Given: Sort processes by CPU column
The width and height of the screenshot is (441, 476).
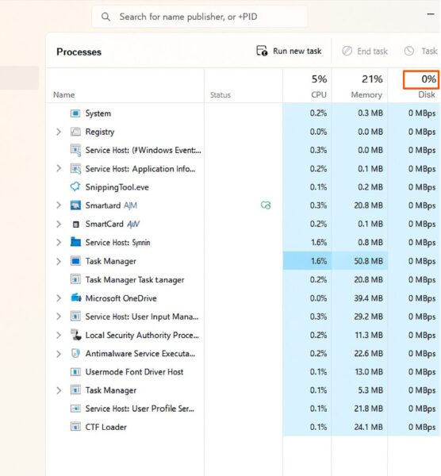Looking at the screenshot, I should pos(319,94).
